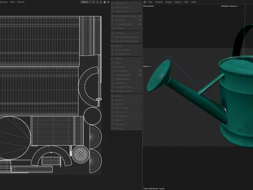The image size is (253, 190).
Task: Open the UV editor Selection menu
Action: (x=4, y=2)
